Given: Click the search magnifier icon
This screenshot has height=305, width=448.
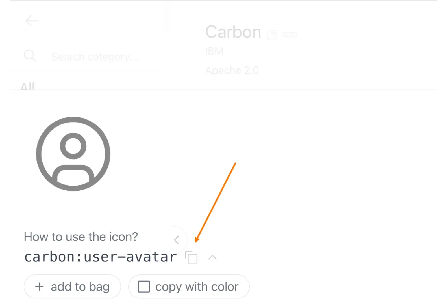Looking at the screenshot, I should 30,56.
